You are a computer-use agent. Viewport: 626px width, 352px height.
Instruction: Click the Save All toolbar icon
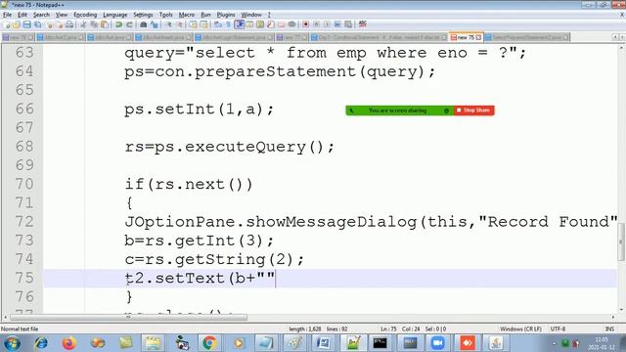click(x=37, y=24)
